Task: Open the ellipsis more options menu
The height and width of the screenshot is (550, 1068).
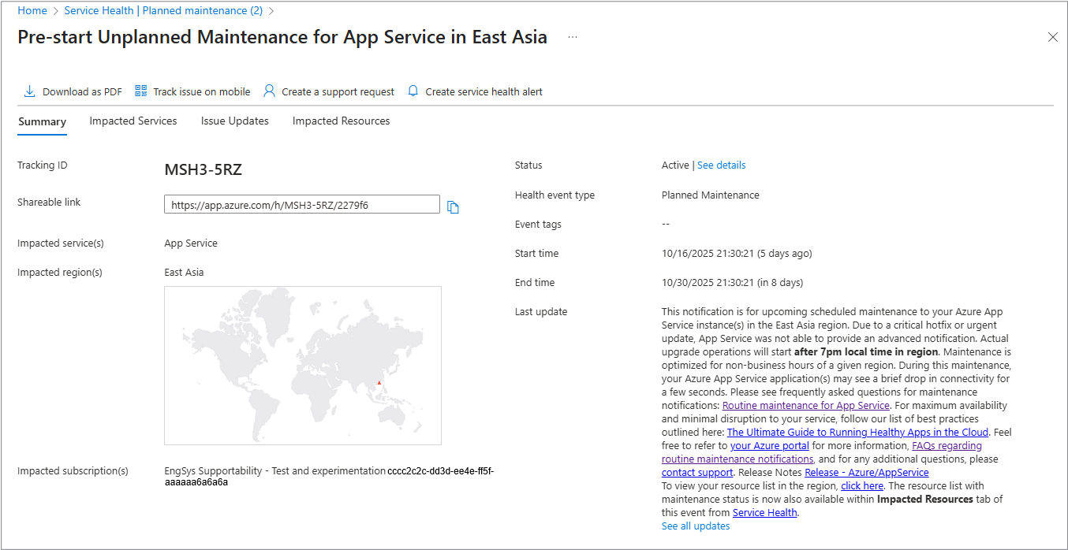Action: coord(573,37)
